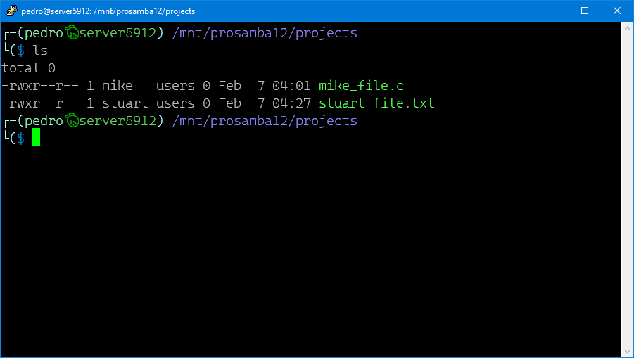The height and width of the screenshot is (358, 634).
Task: Click the typed ls command
Action: pyautogui.click(x=40, y=51)
